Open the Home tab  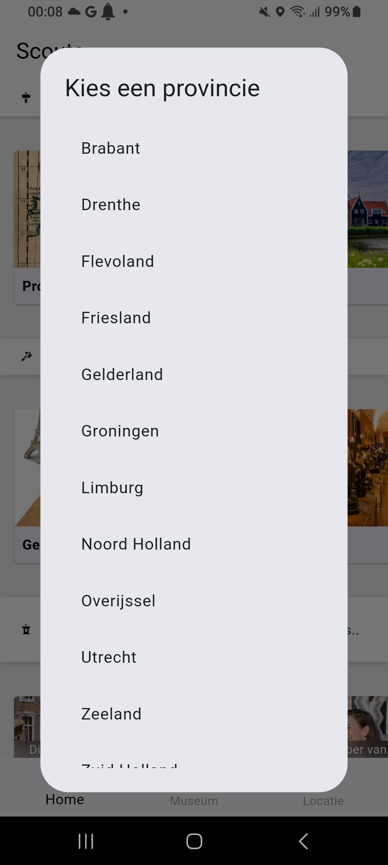(65, 800)
